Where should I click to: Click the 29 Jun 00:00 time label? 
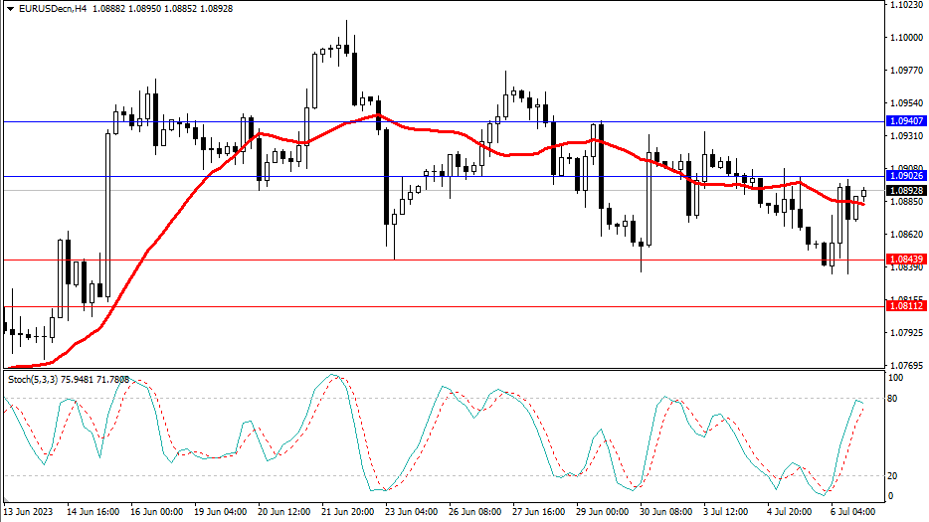pos(601,511)
